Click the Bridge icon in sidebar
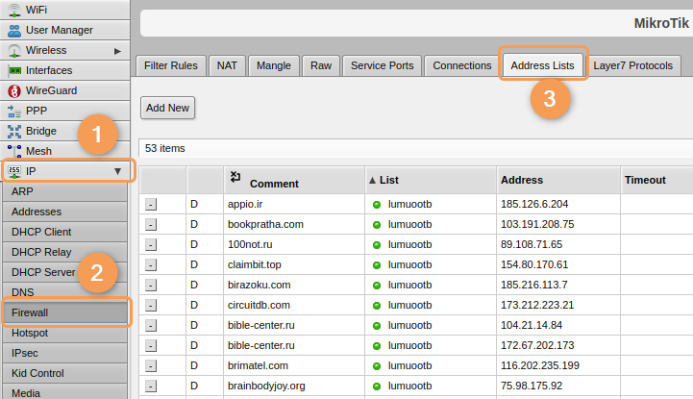 (14, 131)
